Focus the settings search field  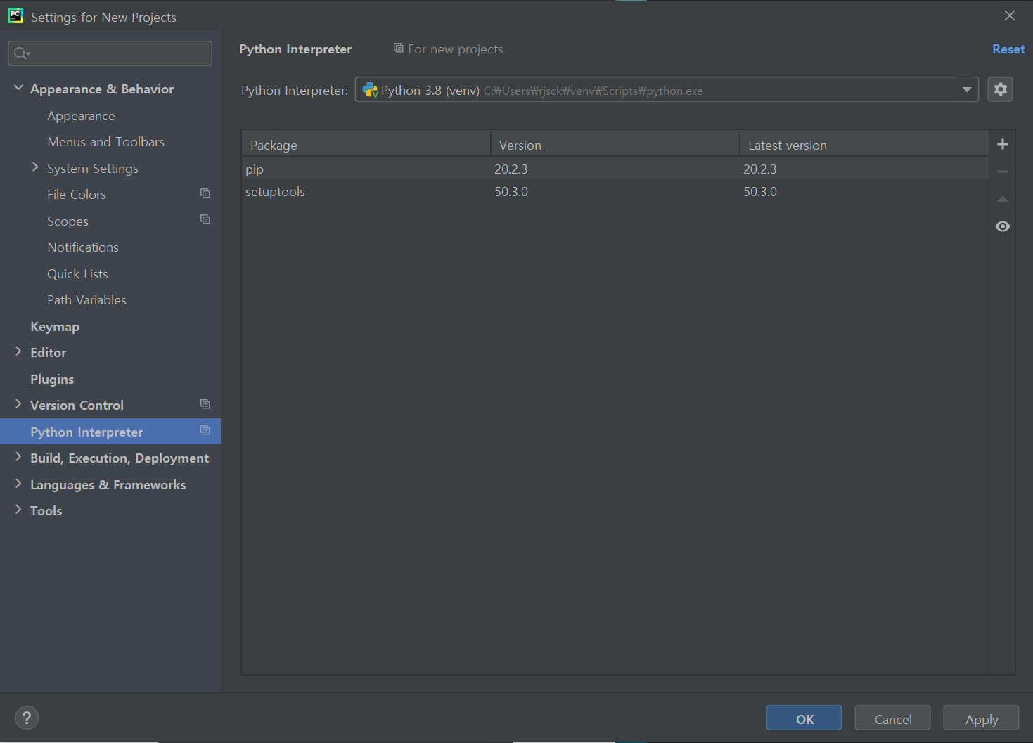click(110, 53)
